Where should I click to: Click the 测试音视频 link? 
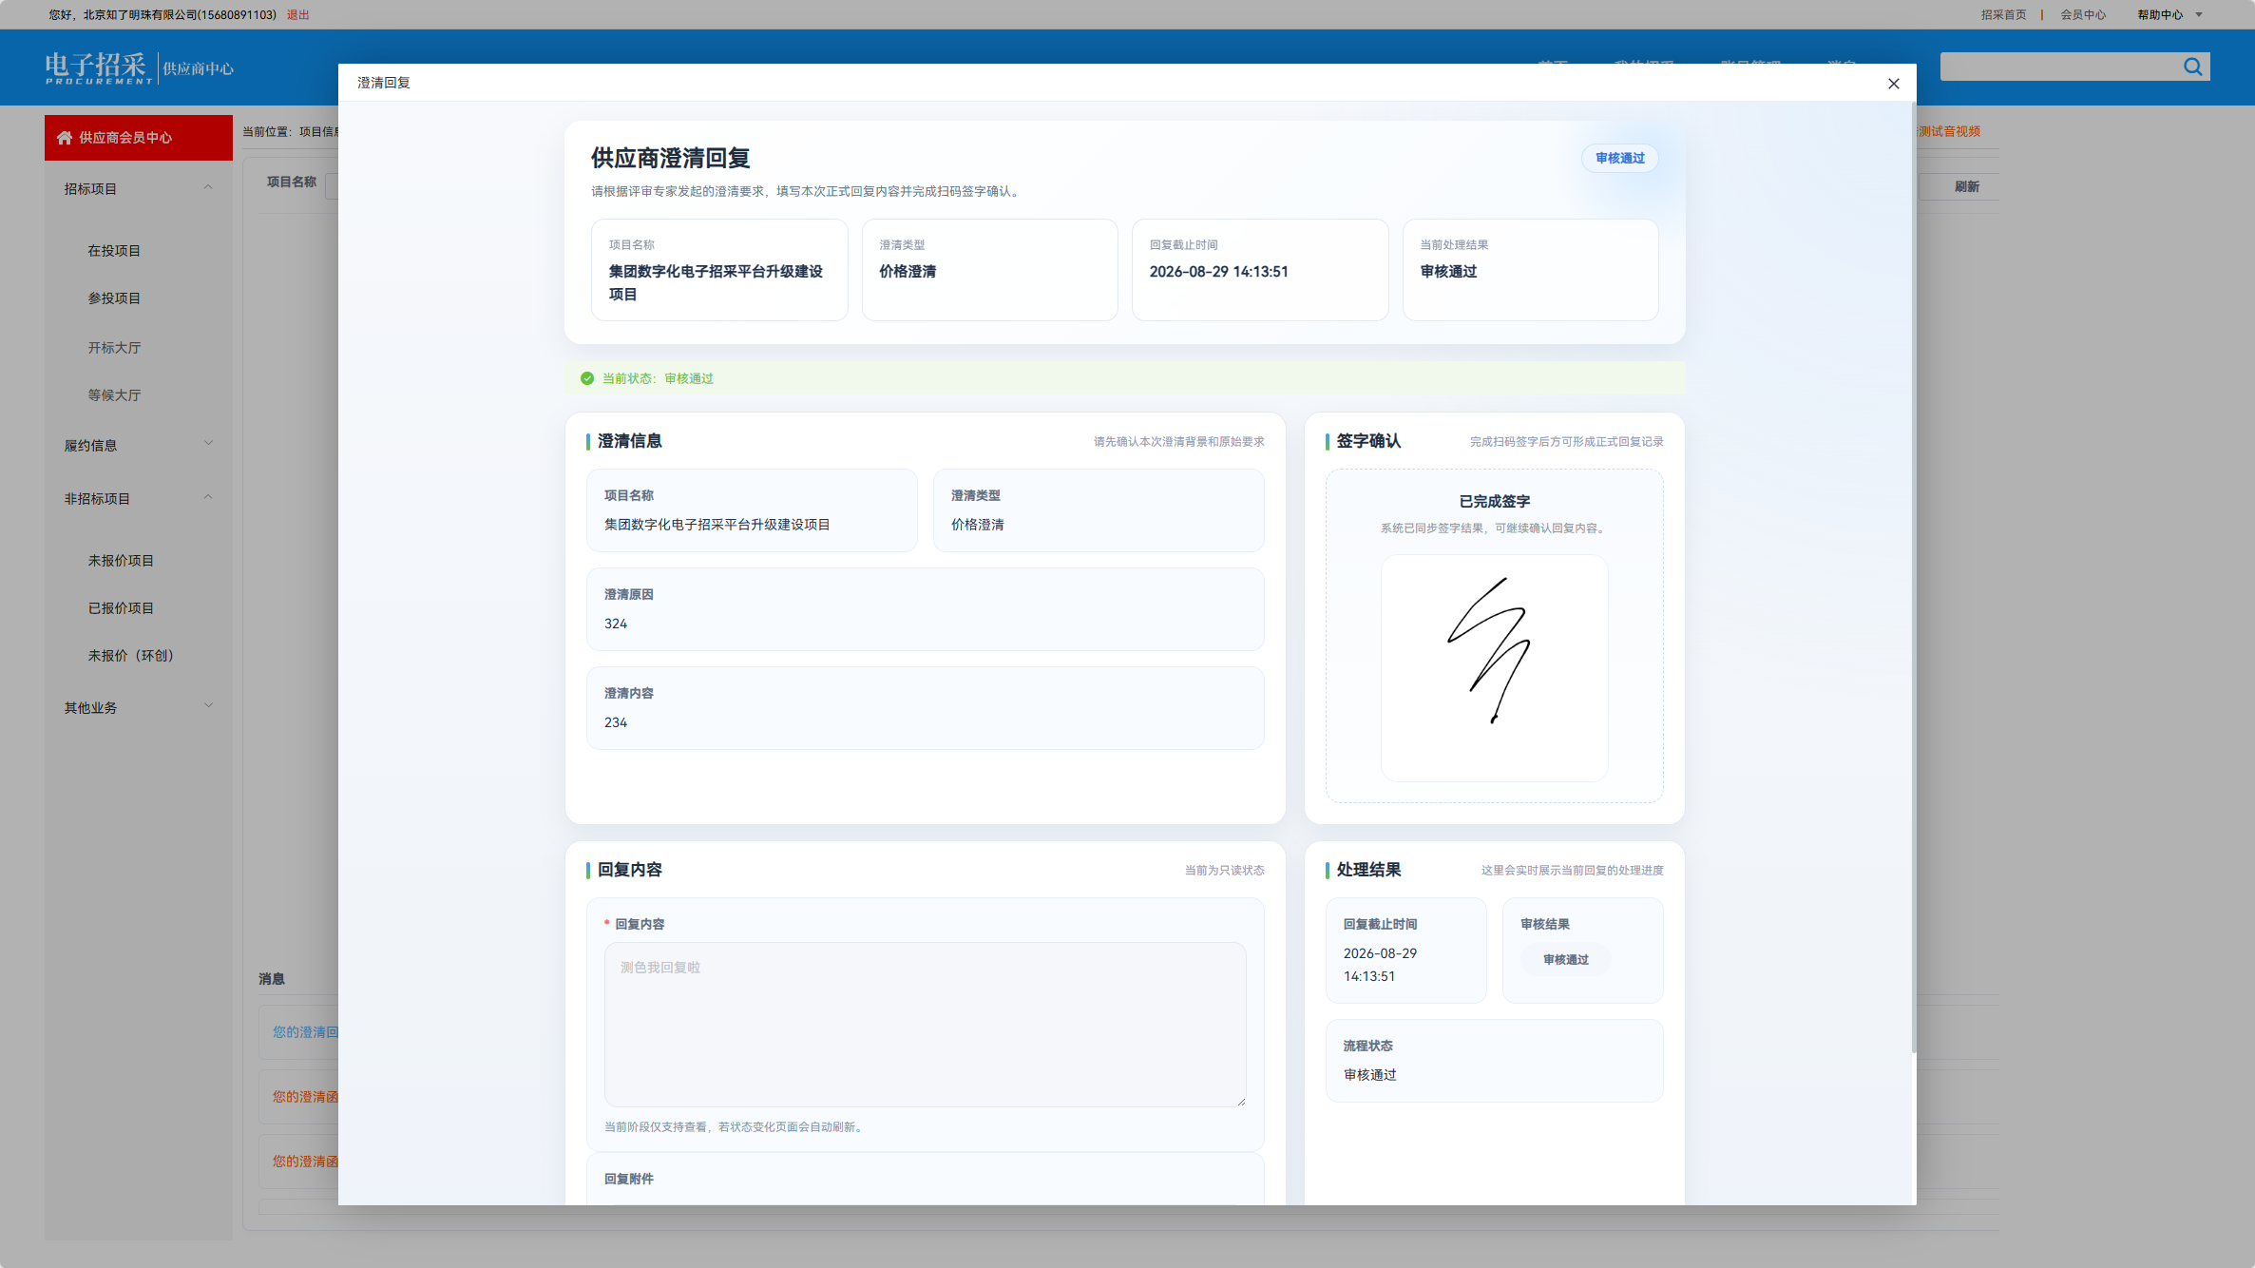coord(1949,131)
